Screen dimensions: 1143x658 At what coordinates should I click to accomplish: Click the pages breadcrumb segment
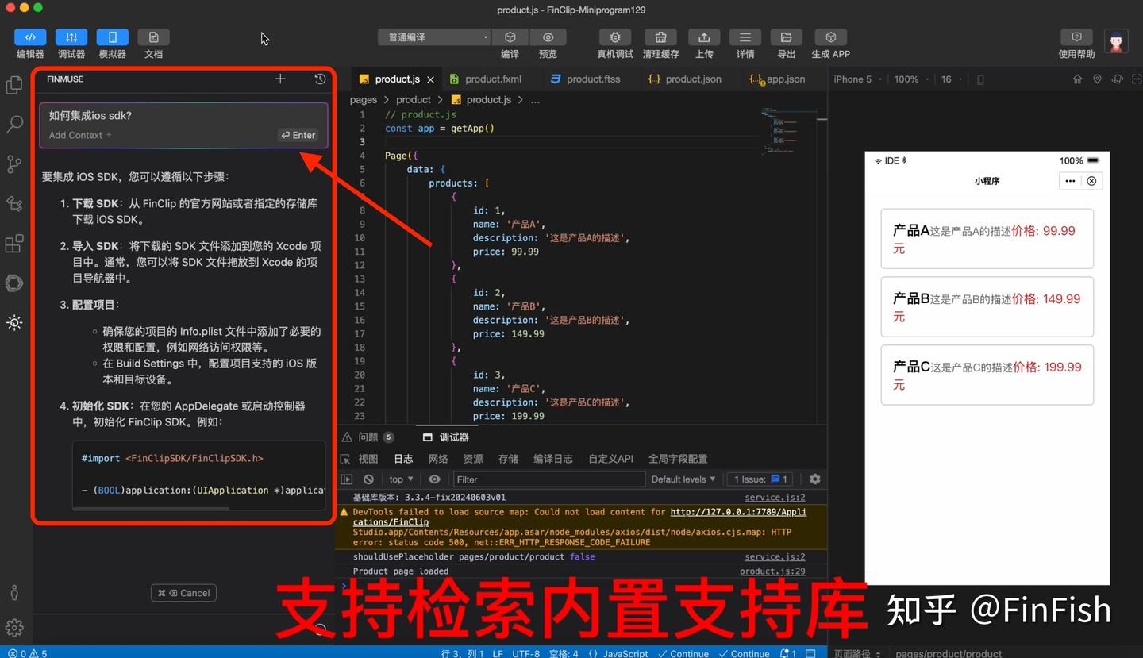click(364, 100)
